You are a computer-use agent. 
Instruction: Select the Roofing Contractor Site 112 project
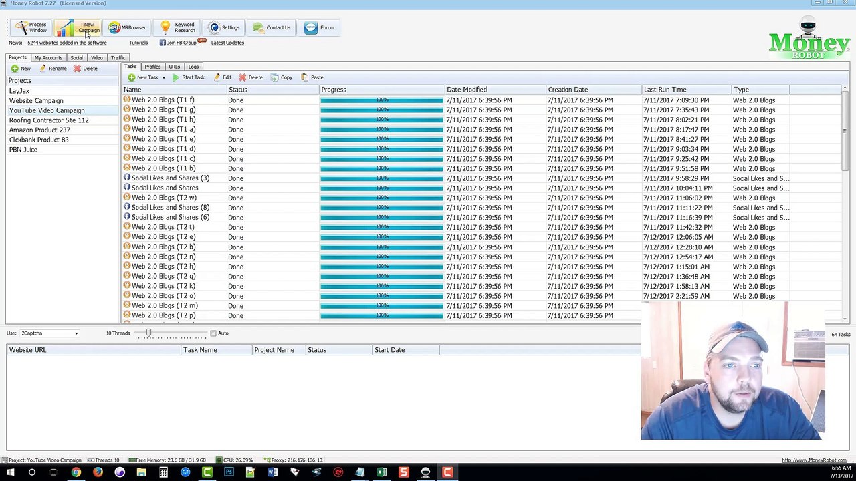[x=63, y=120]
